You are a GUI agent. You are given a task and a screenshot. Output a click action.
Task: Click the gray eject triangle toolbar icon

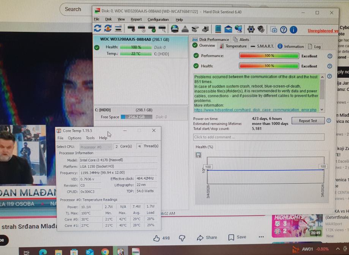click(185, 29)
